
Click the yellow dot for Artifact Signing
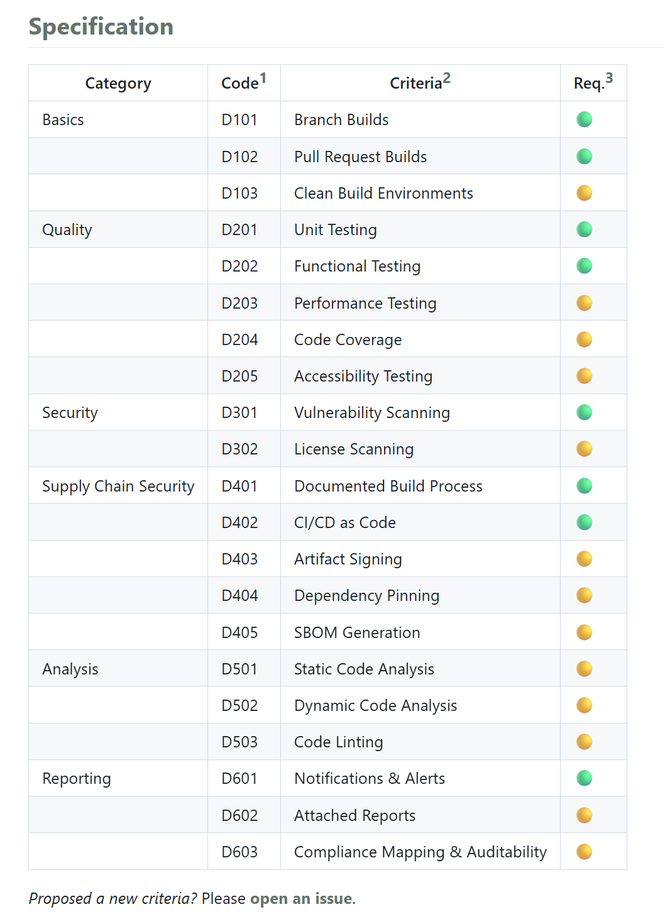(584, 559)
